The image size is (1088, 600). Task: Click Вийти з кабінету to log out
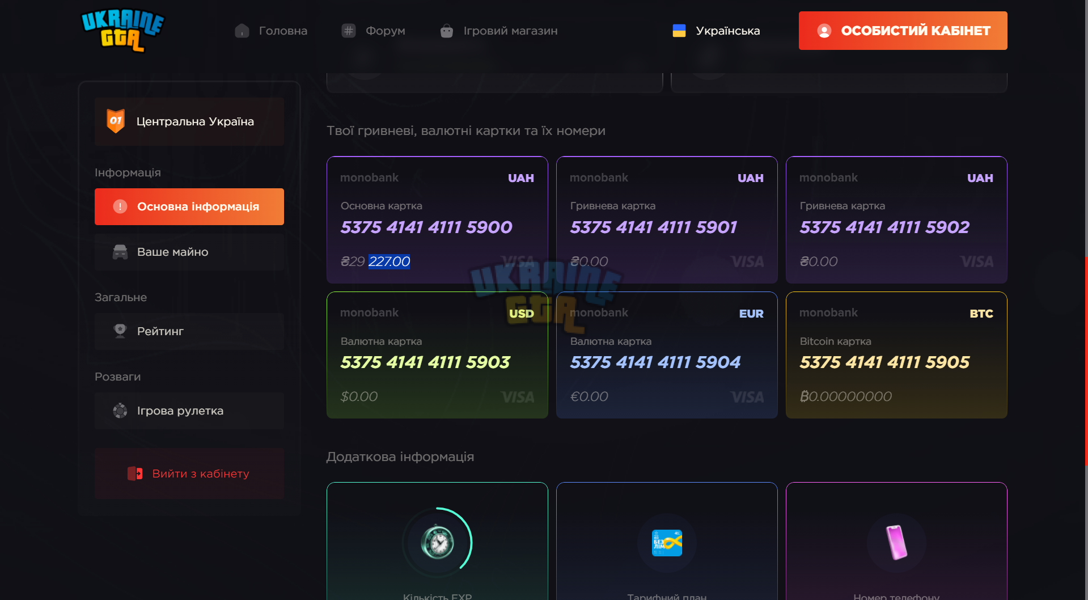click(189, 474)
